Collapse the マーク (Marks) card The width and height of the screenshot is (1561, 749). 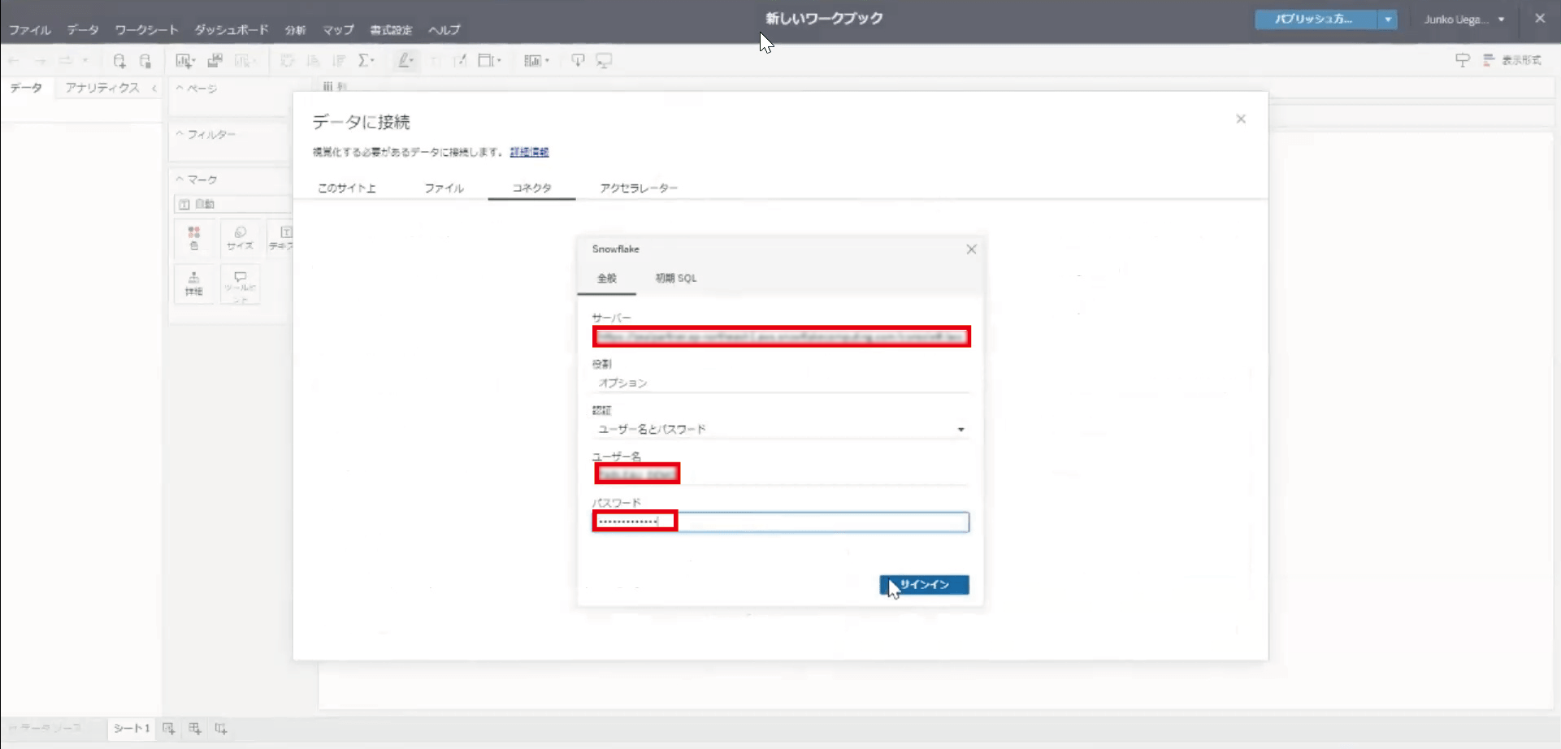click(x=180, y=180)
